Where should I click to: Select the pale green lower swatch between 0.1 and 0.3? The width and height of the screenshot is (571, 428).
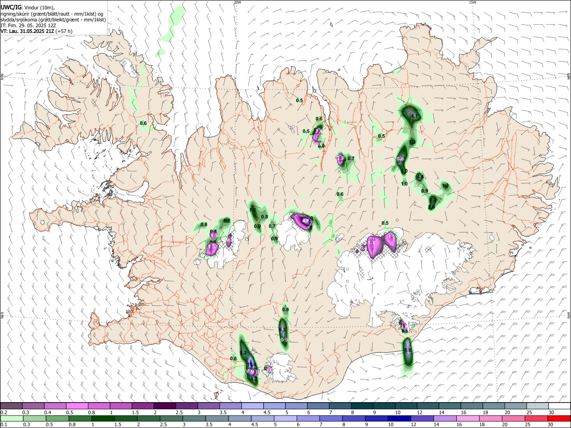coord(12,419)
